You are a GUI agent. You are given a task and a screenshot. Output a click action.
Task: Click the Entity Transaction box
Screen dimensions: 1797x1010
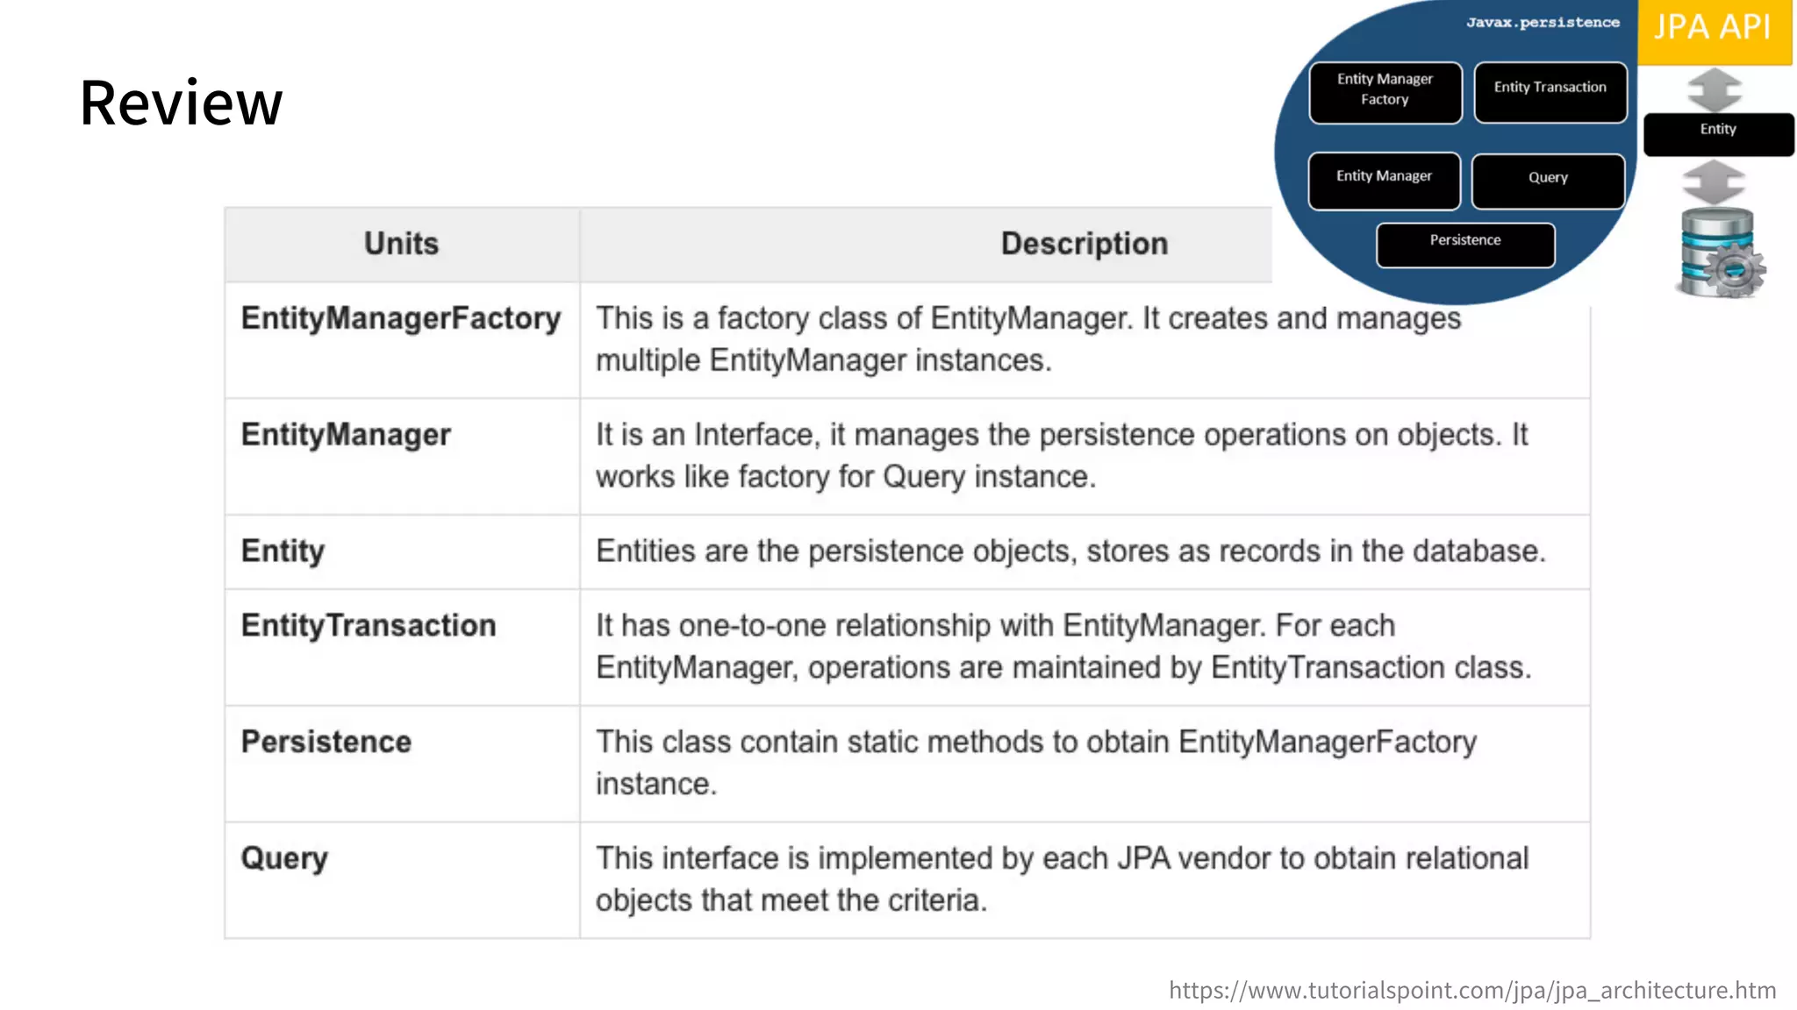tap(1550, 91)
